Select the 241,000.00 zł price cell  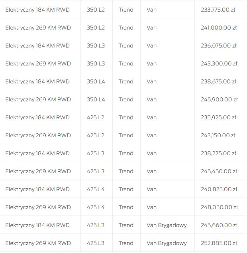pos(219,28)
